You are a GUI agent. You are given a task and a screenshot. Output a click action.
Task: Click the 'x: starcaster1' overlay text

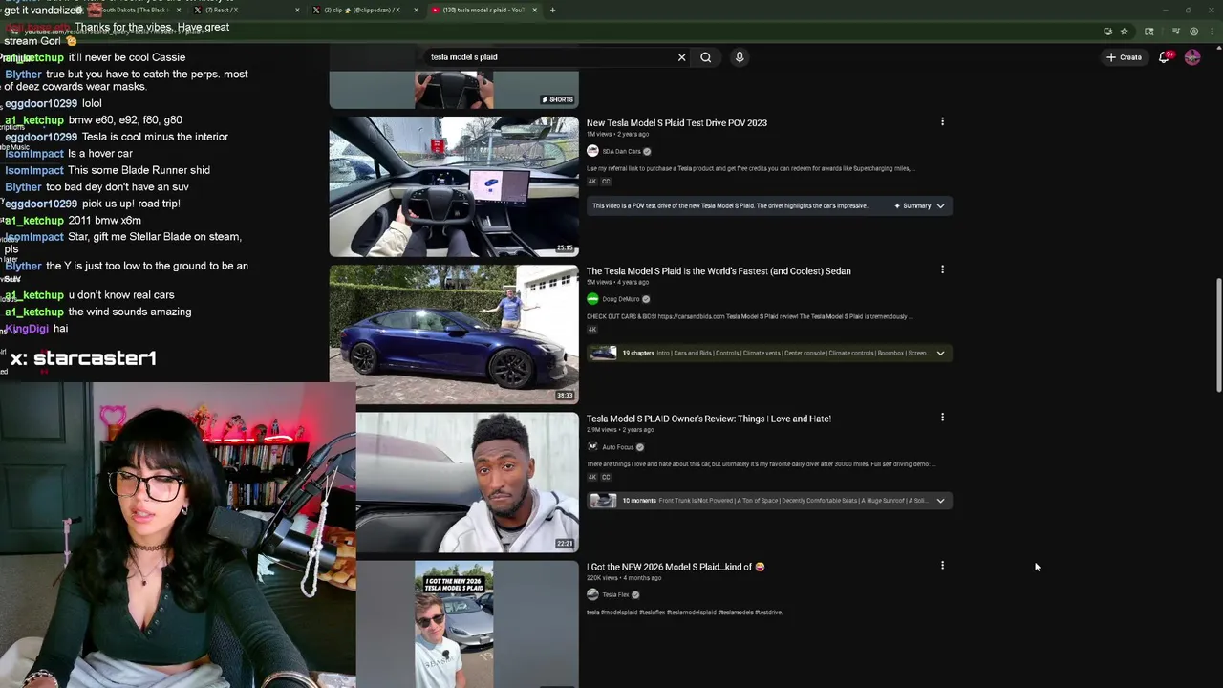pyautogui.click(x=83, y=358)
